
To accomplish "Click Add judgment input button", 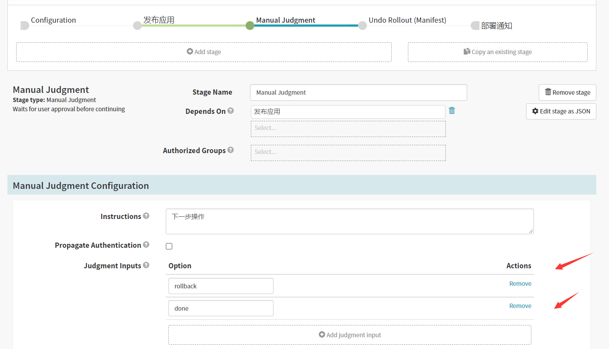I will (x=350, y=335).
